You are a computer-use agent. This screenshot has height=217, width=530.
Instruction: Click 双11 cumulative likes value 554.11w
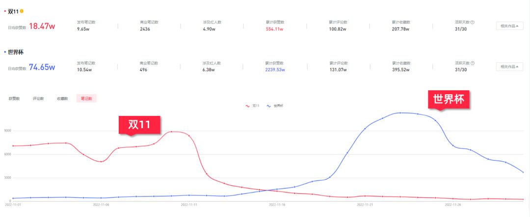[274, 29]
